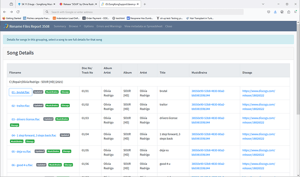Image resolution: width=300 pixels, height=177 pixels.
Task: Open song 02 - traitor.flac details
Action: 20,106
